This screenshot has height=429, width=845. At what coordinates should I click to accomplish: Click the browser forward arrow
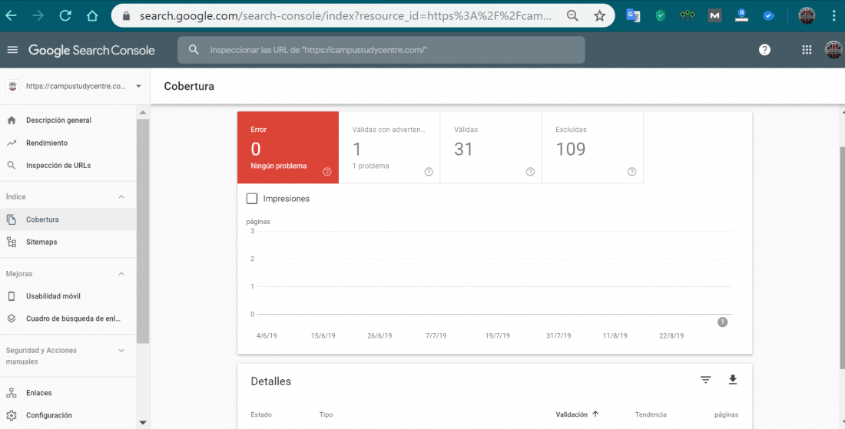pyautogui.click(x=38, y=16)
